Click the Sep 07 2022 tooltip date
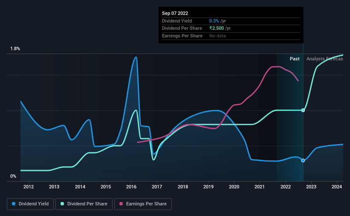The height and width of the screenshot is (216, 350). click(x=175, y=13)
